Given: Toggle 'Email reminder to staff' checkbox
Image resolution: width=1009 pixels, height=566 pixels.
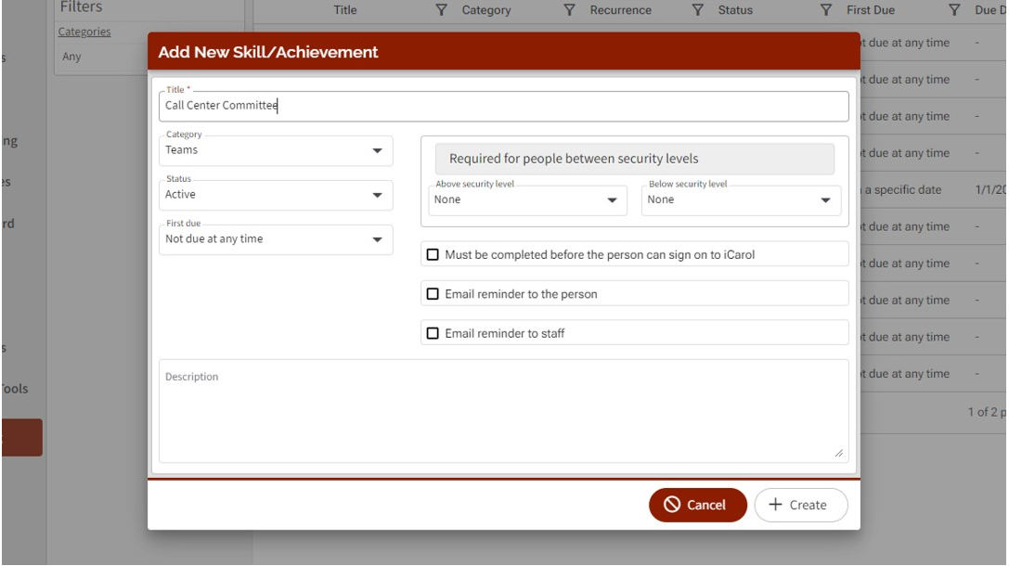Looking at the screenshot, I should (433, 333).
